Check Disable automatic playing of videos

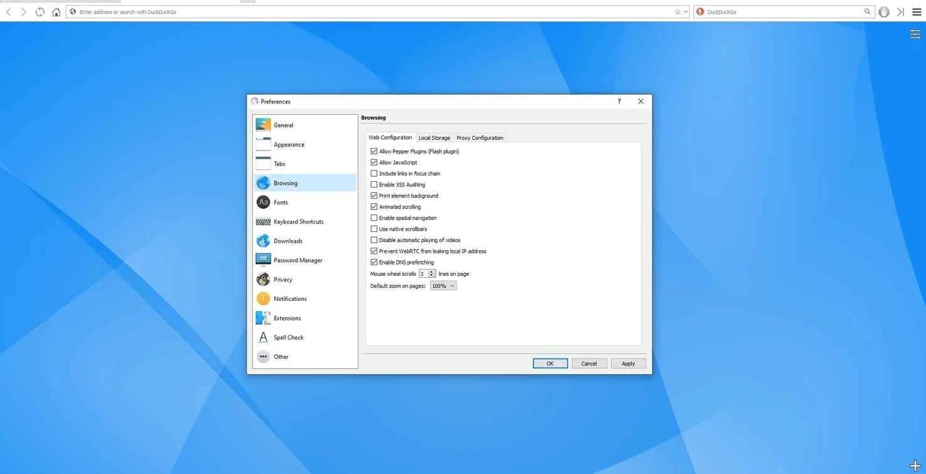click(x=374, y=240)
